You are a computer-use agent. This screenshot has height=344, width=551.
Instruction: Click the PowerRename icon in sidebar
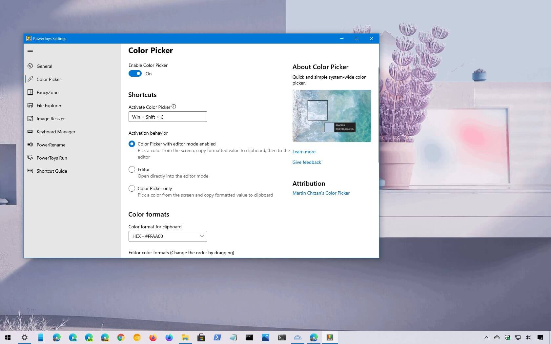pos(30,144)
